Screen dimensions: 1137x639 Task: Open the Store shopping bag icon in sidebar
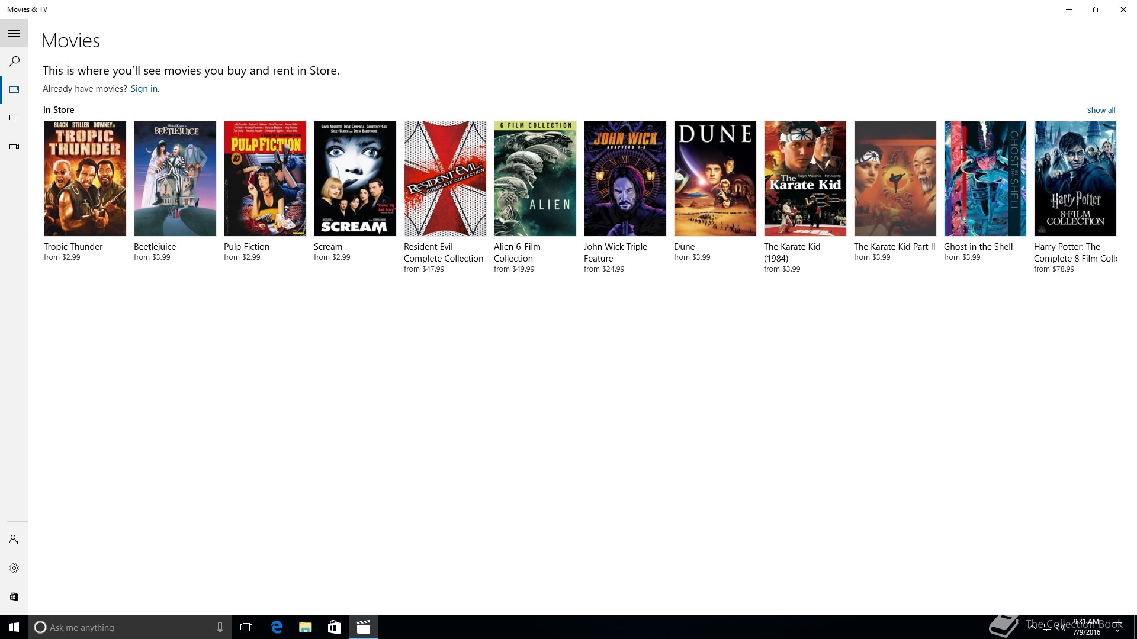coord(14,596)
